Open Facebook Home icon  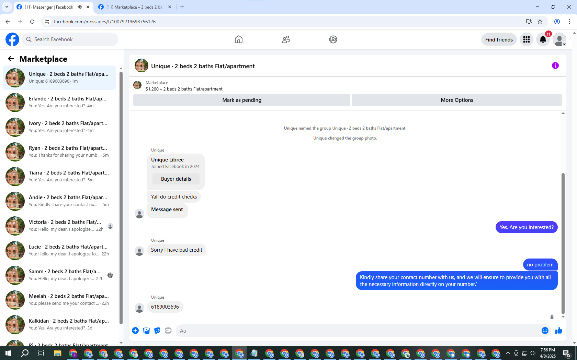point(239,39)
